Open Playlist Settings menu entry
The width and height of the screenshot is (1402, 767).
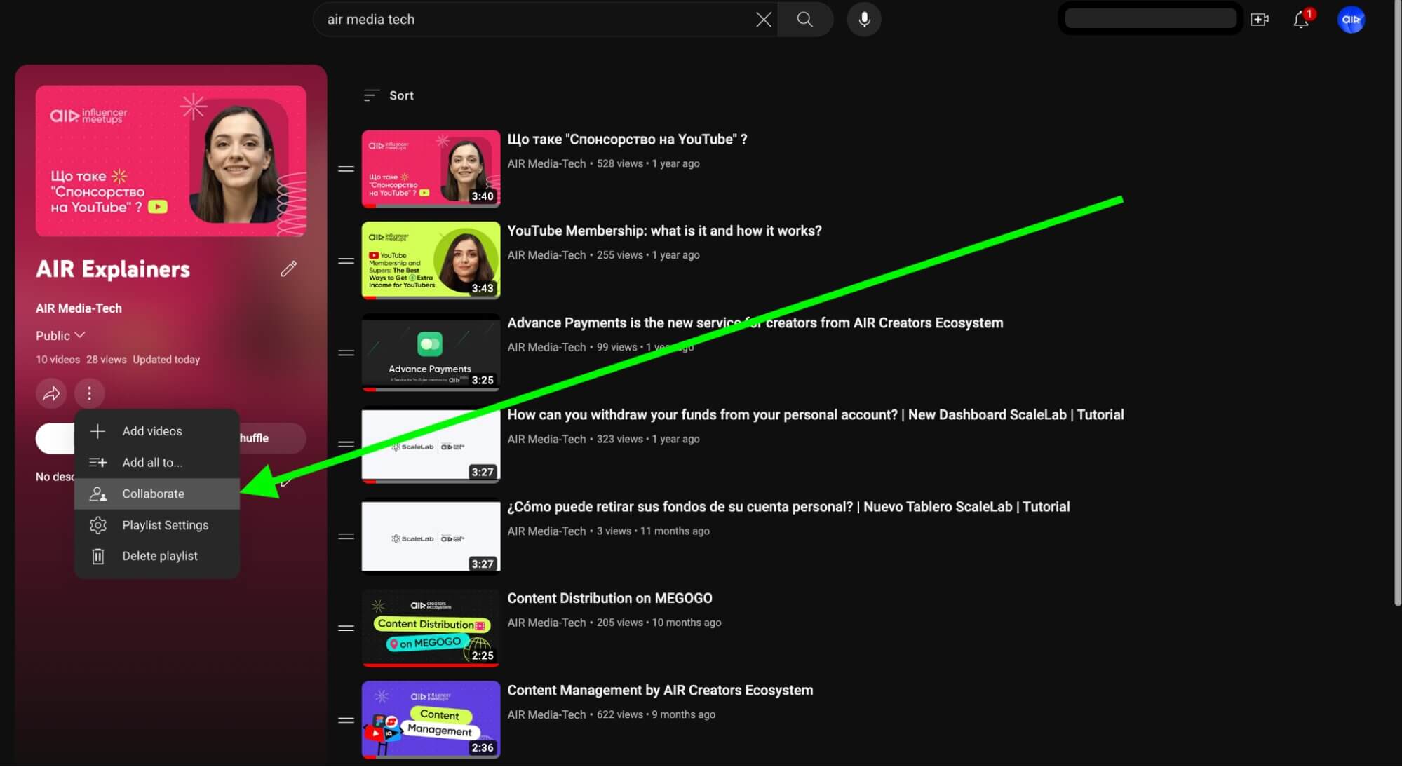(x=157, y=525)
